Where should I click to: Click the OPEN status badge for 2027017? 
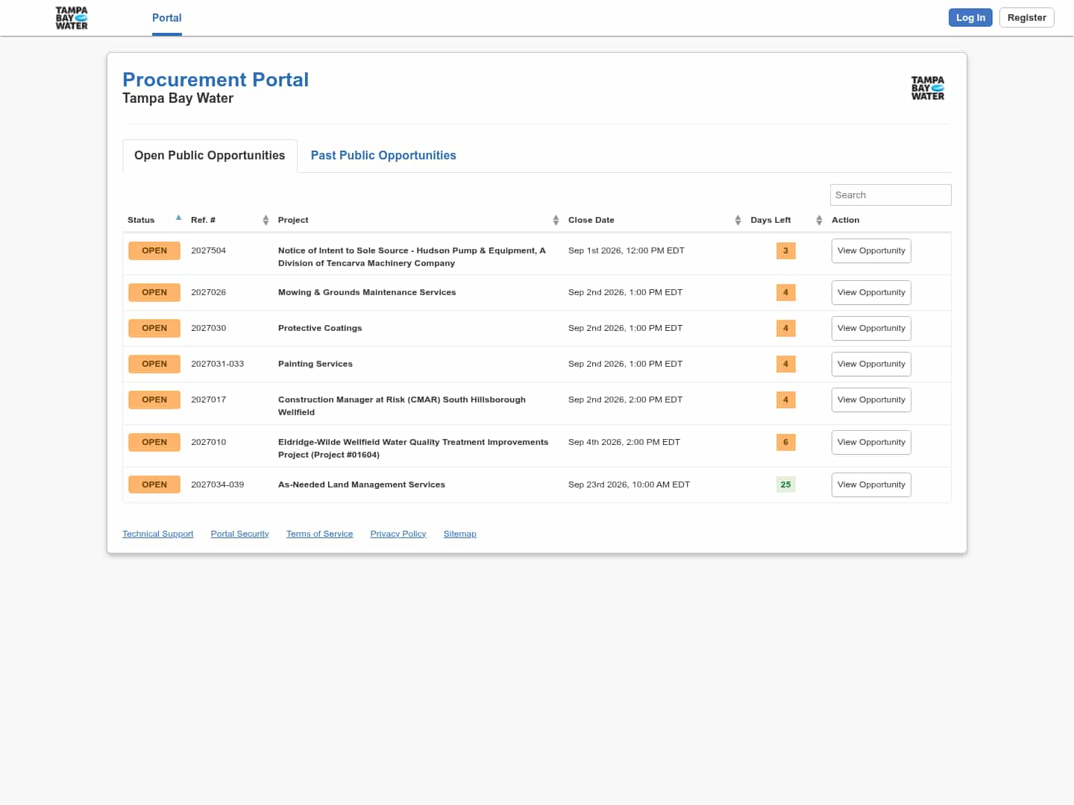pos(154,400)
